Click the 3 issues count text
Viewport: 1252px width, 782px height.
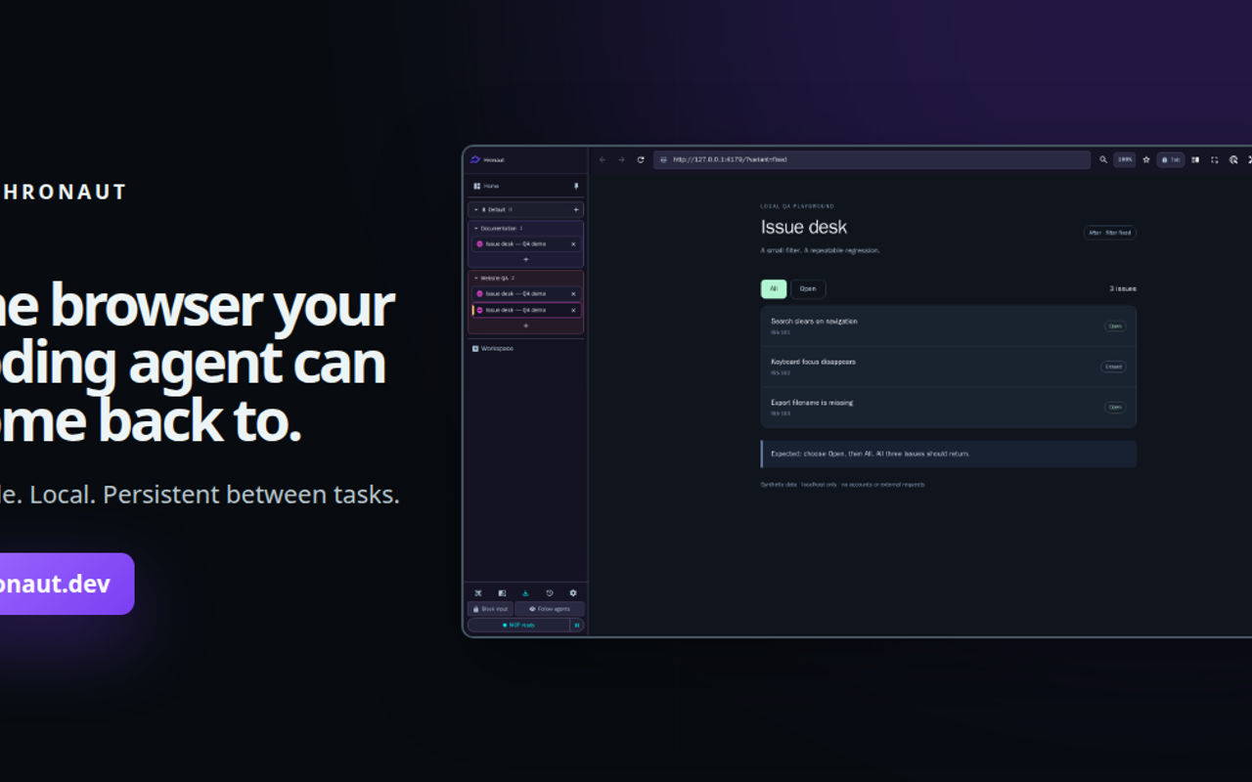(1123, 289)
